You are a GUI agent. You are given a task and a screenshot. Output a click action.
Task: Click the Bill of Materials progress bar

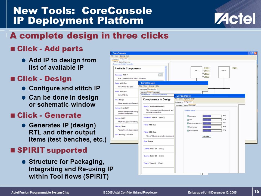212,130
